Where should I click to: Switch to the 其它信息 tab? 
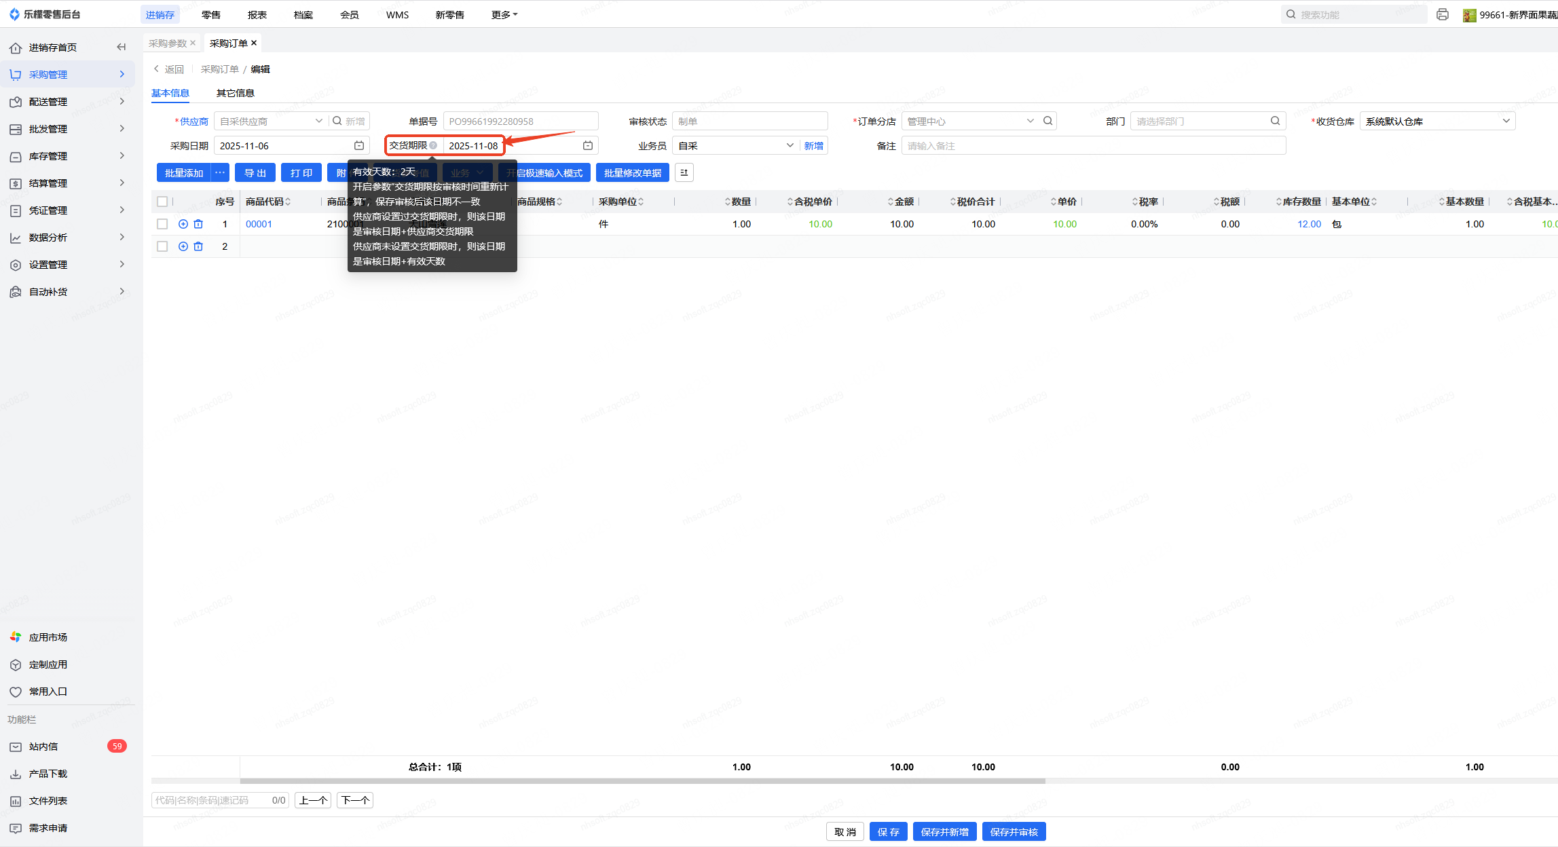coord(235,93)
